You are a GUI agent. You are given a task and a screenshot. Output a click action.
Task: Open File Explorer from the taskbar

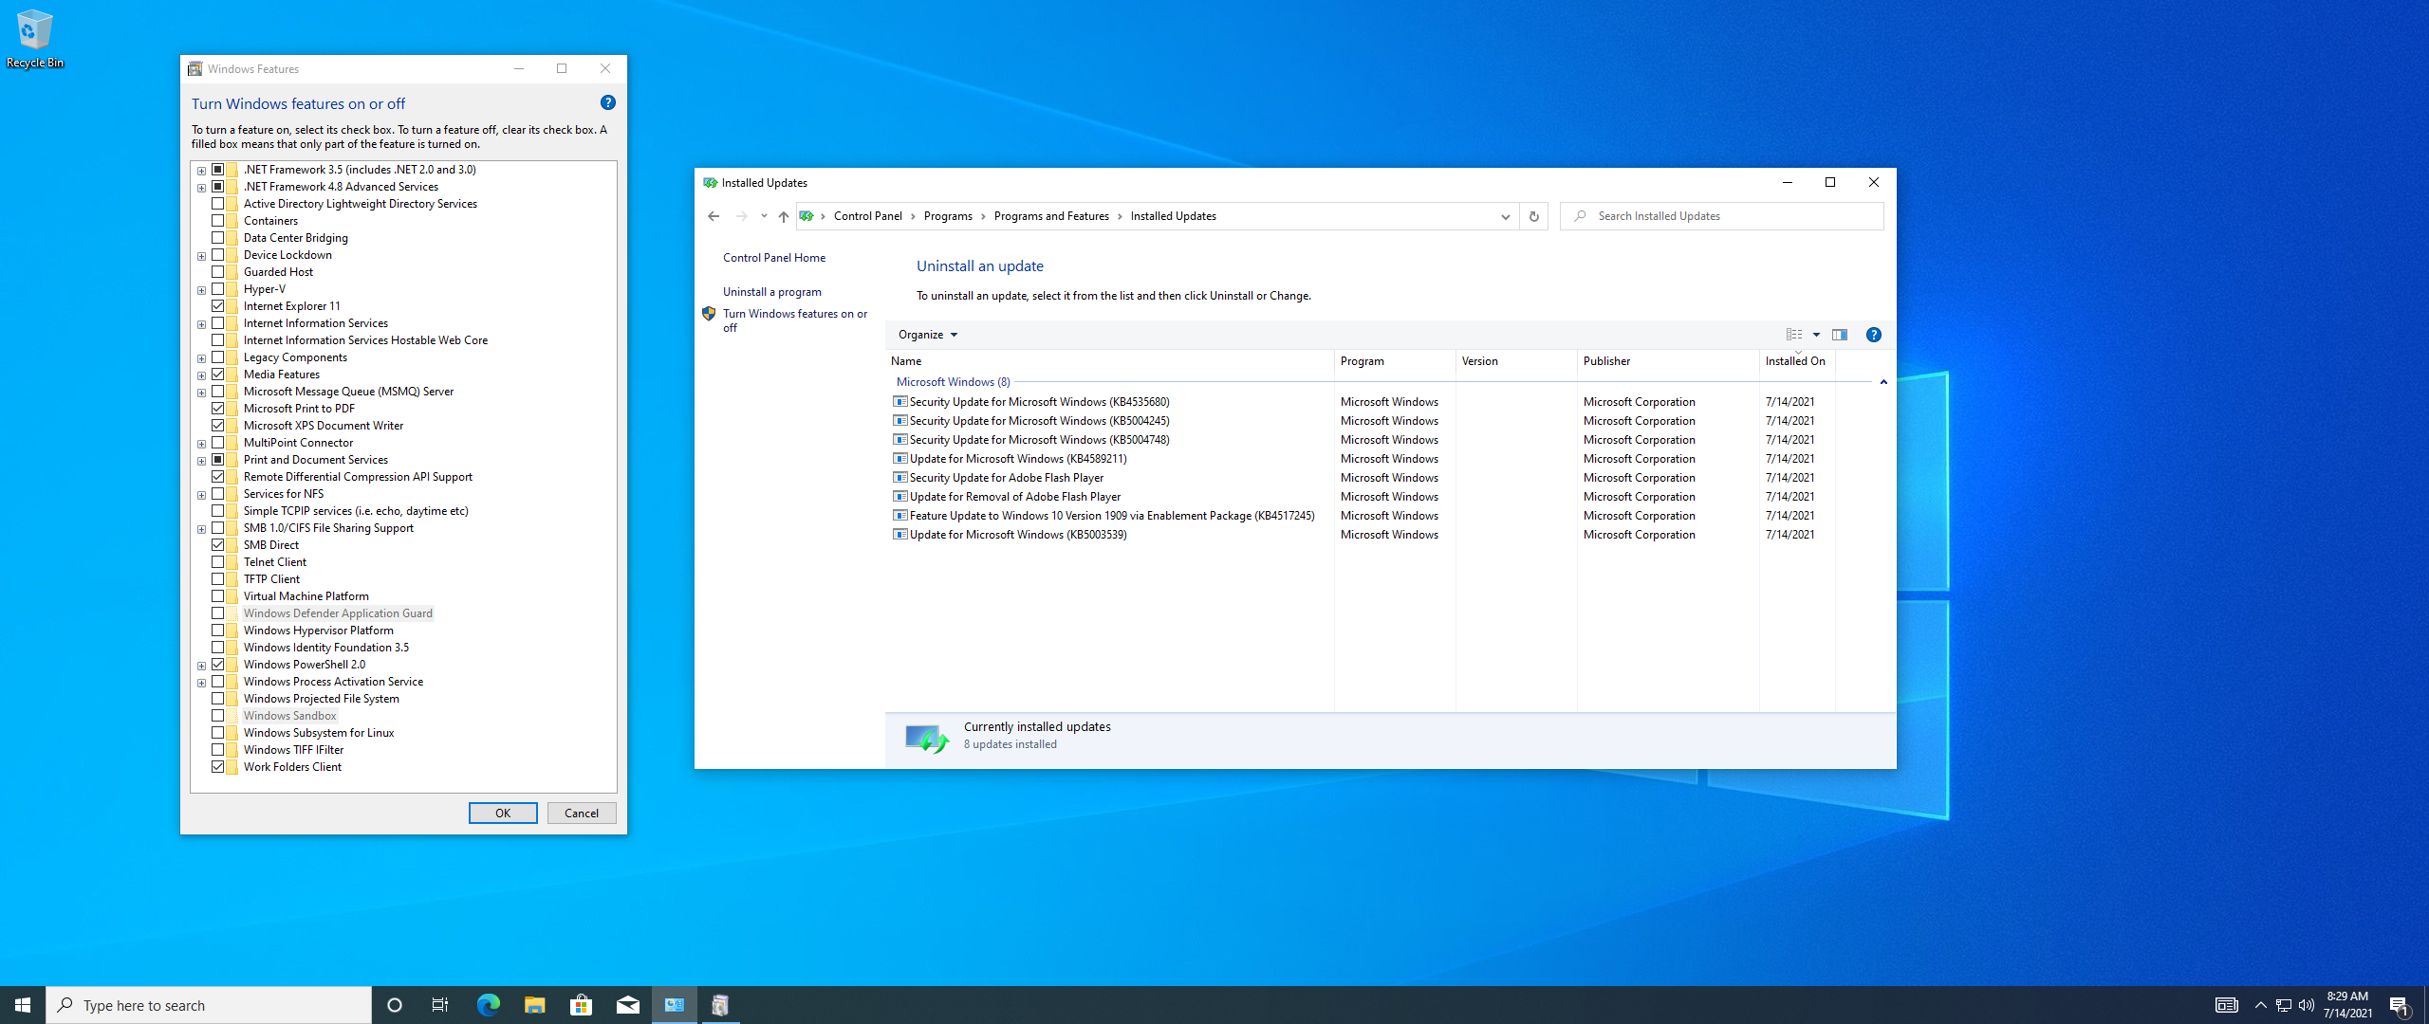[534, 1005]
